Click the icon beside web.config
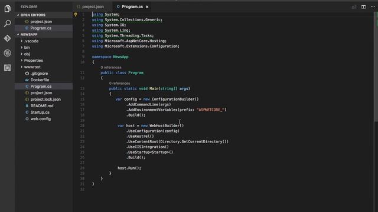Screen dimensions: 378x212 click(x=27, y=119)
